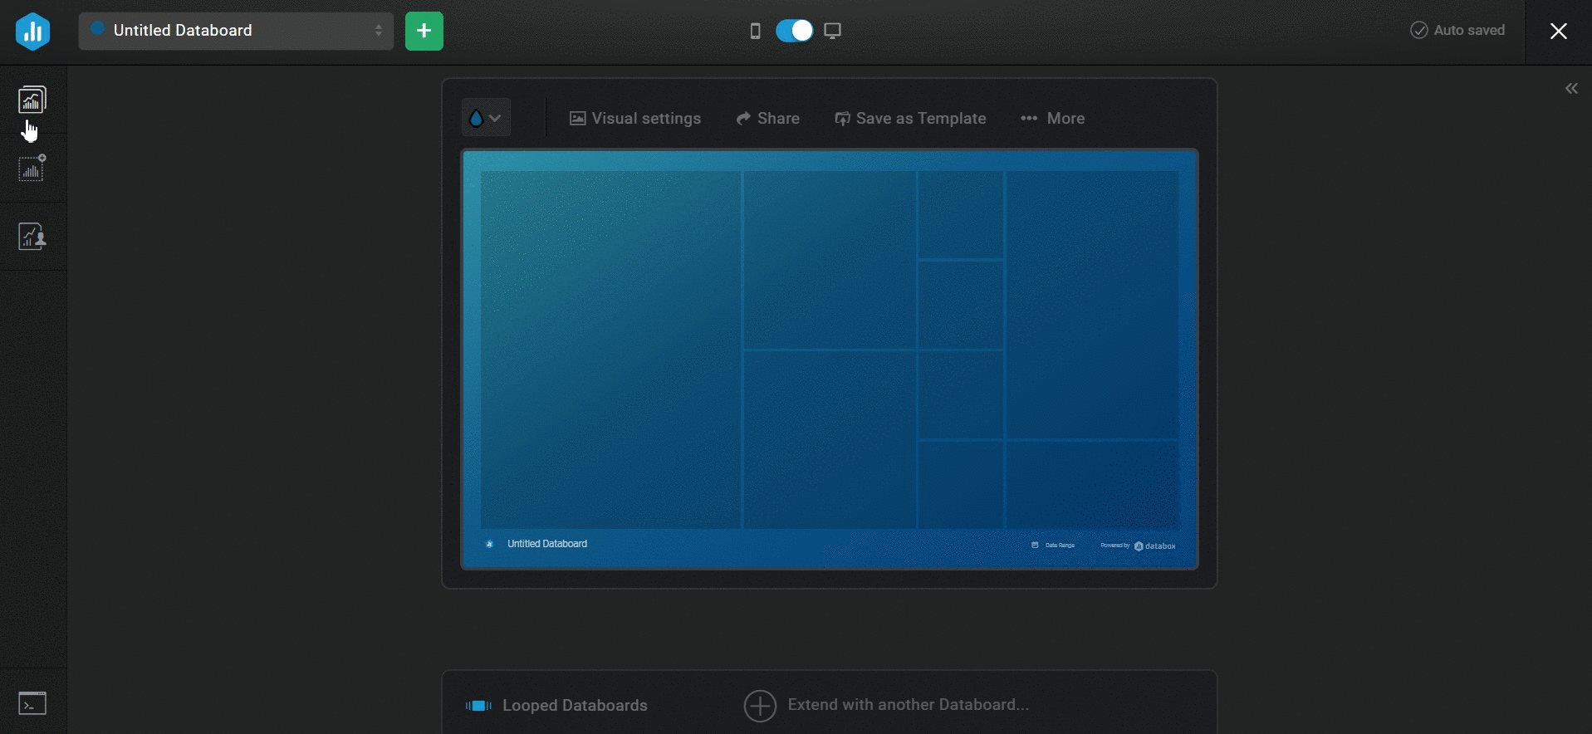The height and width of the screenshot is (734, 1592).
Task: Click the Databox logo icon
Action: (x=32, y=32)
